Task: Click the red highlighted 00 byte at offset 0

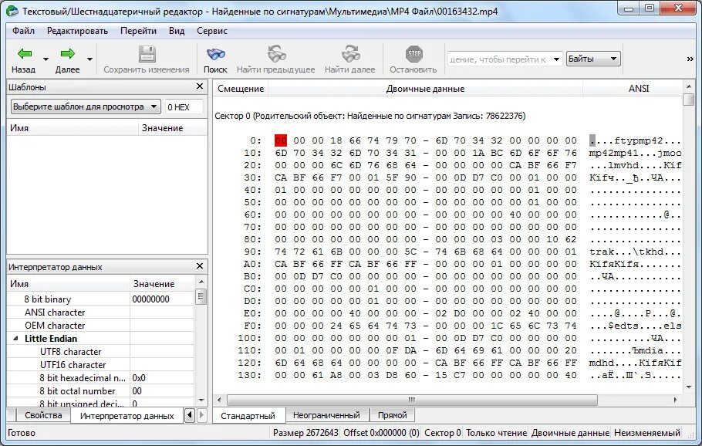Action: coord(281,140)
